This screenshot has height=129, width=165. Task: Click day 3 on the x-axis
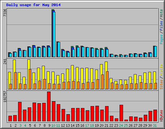(x=20, y=125)
